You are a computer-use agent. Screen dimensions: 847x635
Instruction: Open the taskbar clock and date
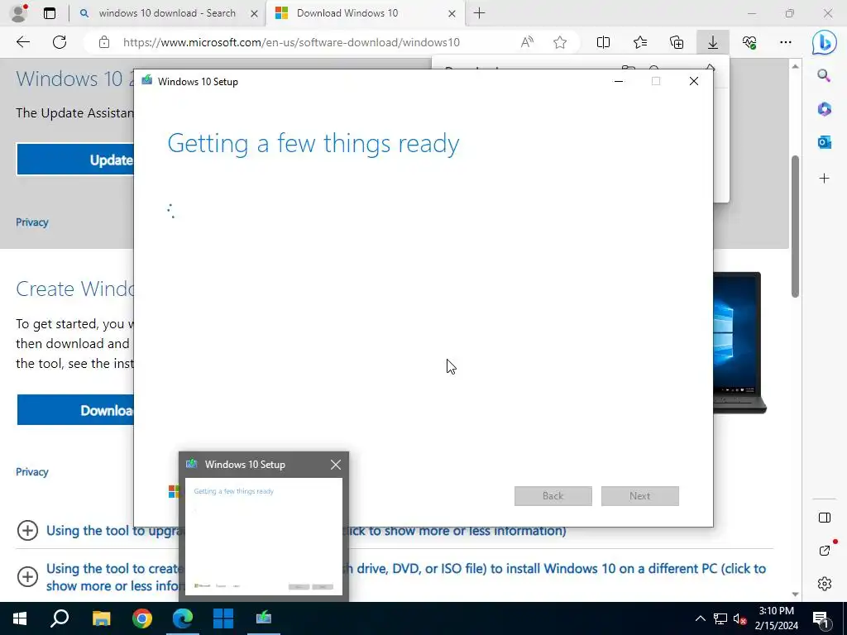click(777, 618)
